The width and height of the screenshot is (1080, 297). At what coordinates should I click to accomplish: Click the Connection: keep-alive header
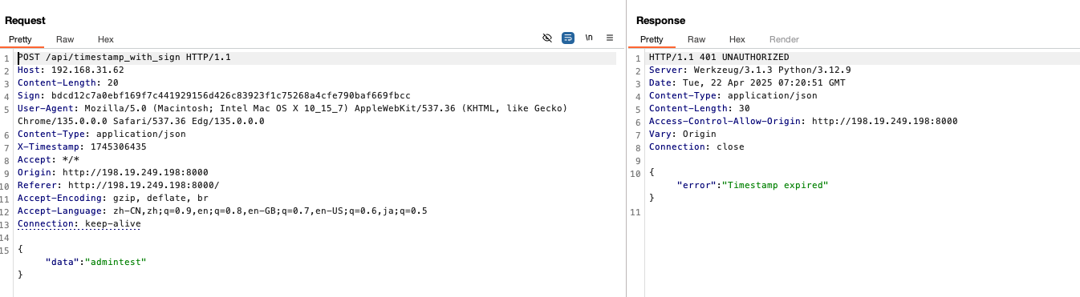[x=79, y=224]
